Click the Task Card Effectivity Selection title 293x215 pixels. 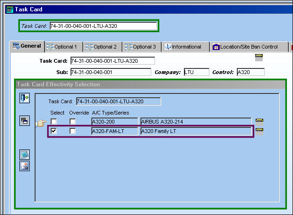tap(58, 84)
